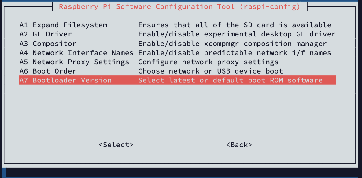Choose the A6 Boot Order entry
The height and width of the screenshot is (178, 362).
click(x=48, y=71)
